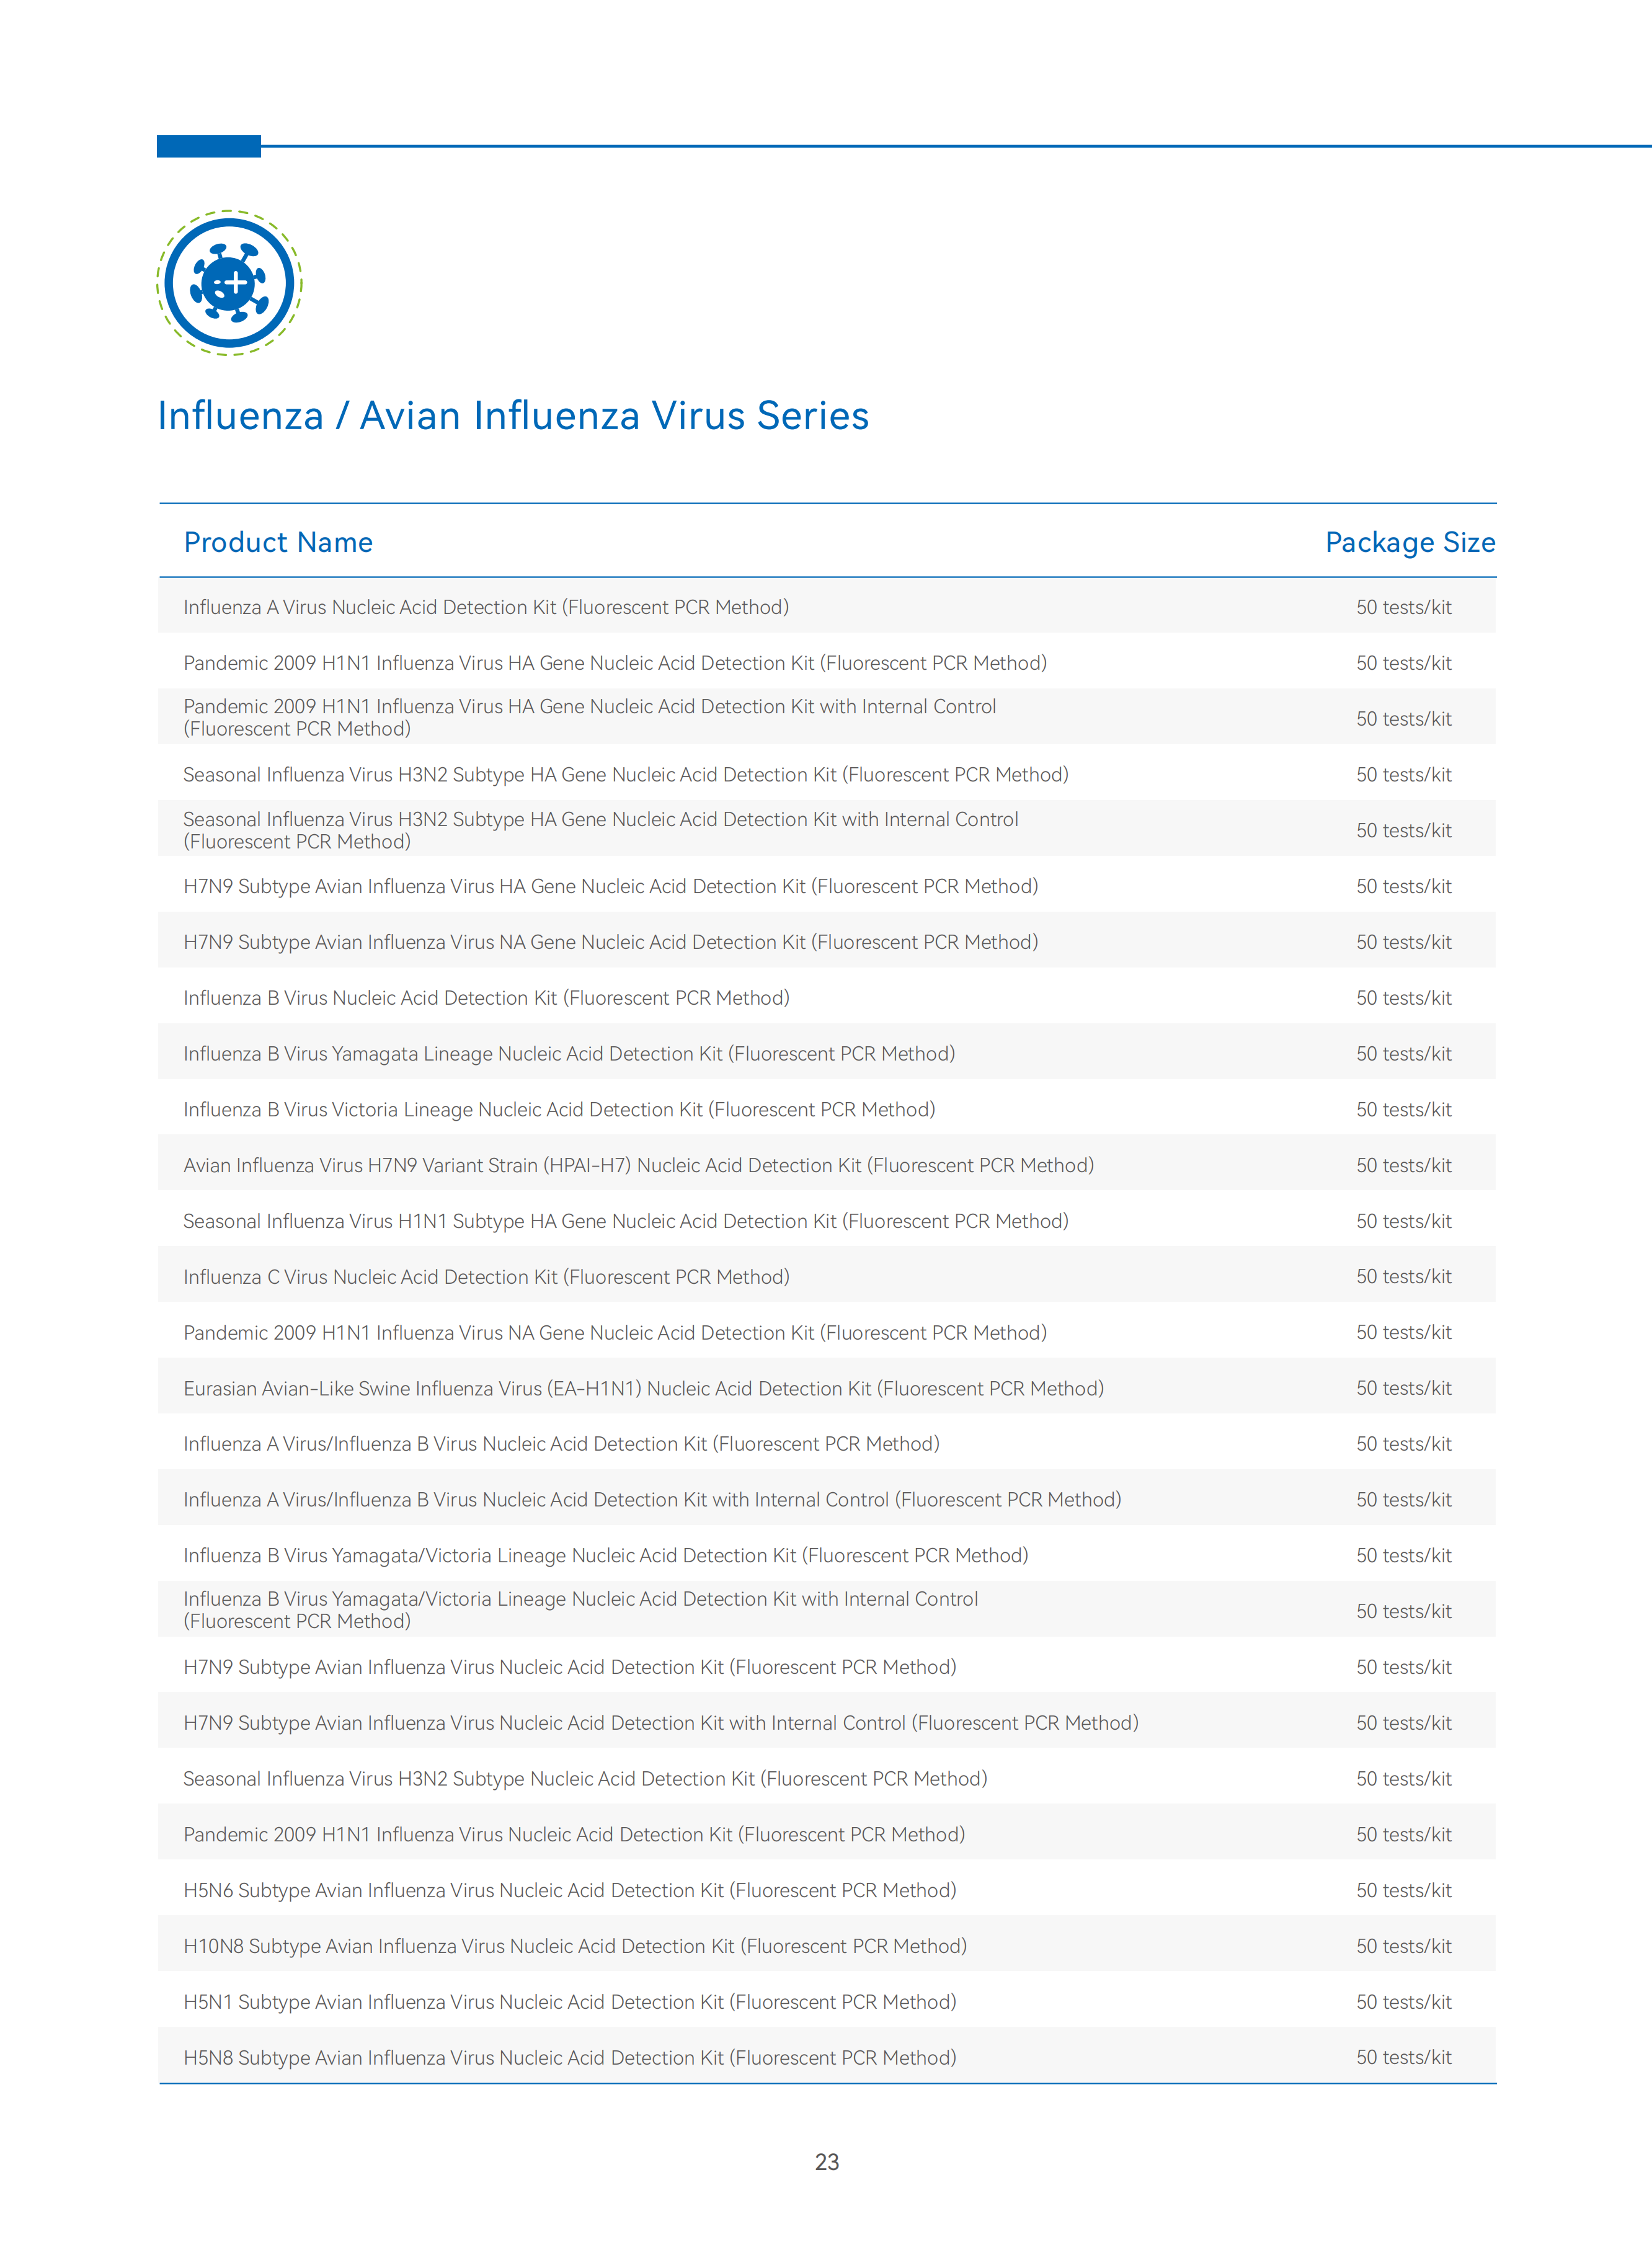Click Influenza B Virus Victoria Lineage kit row

point(827,1110)
